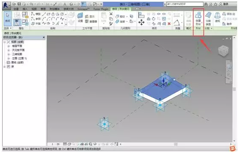The width and height of the screenshot is (240, 153).
Task: Click the 创建形状 (Create Form) icon
Action: 198,19
